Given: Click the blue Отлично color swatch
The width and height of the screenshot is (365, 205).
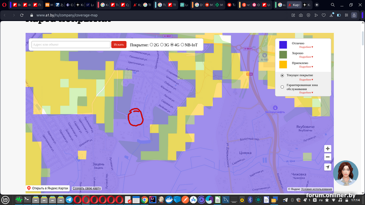Looking at the screenshot, I should coord(283,45).
